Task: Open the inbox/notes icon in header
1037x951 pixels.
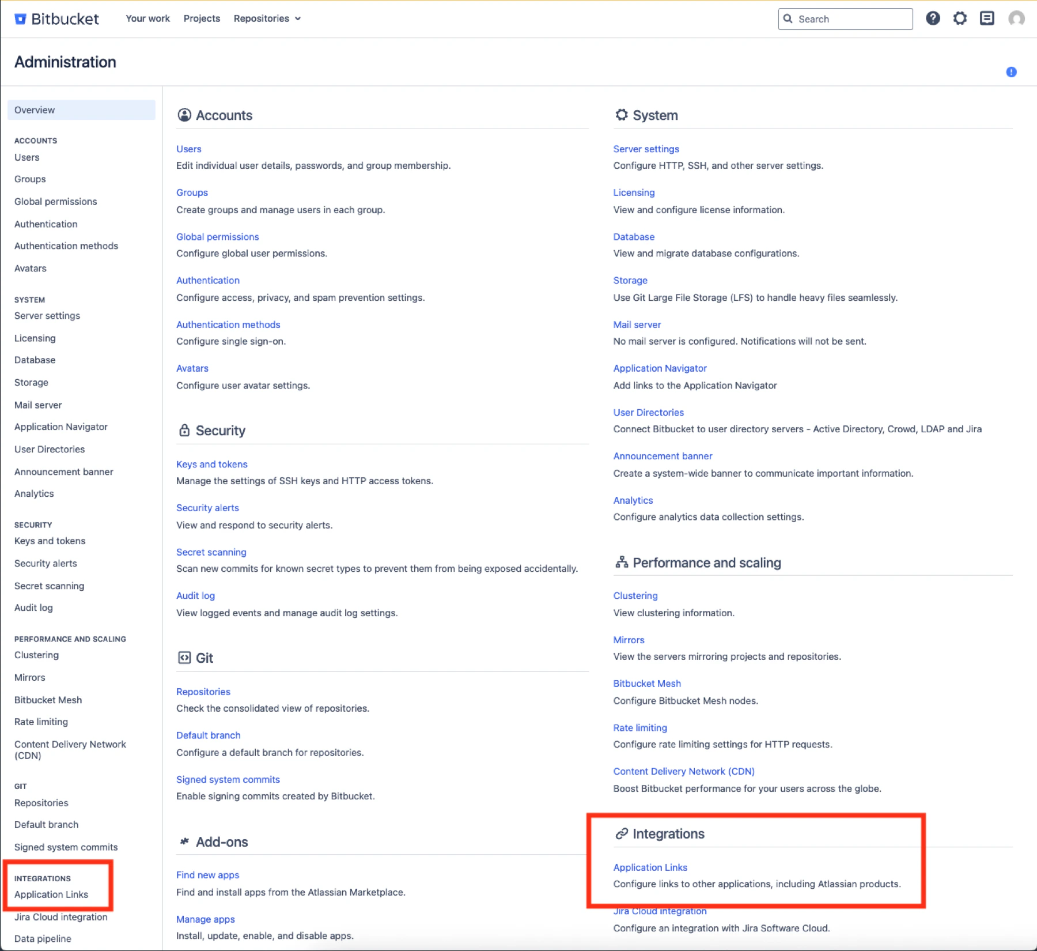Action: [x=987, y=18]
